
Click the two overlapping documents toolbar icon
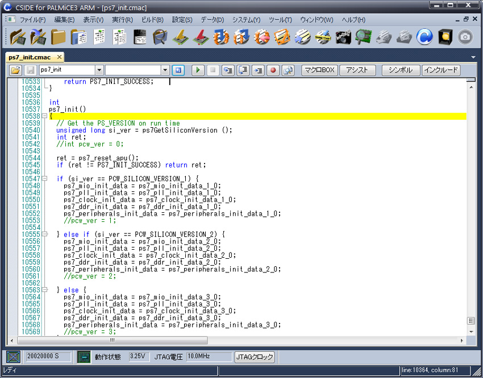pyautogui.click(x=119, y=37)
